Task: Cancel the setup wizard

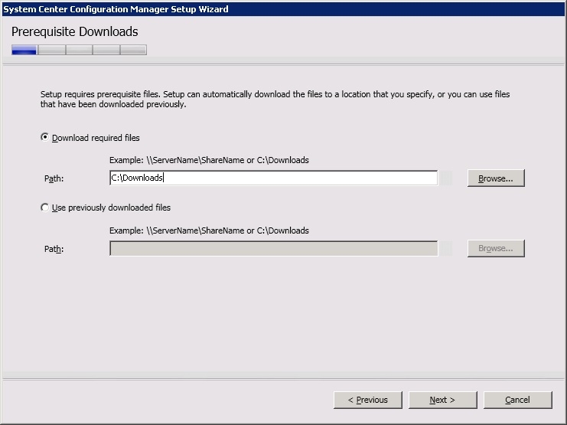Action: 517,400
